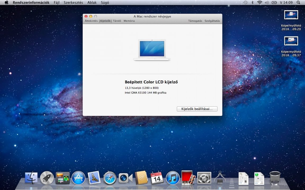
Task: Open the first document stack in Dock
Action: pyautogui.click(x=243, y=178)
